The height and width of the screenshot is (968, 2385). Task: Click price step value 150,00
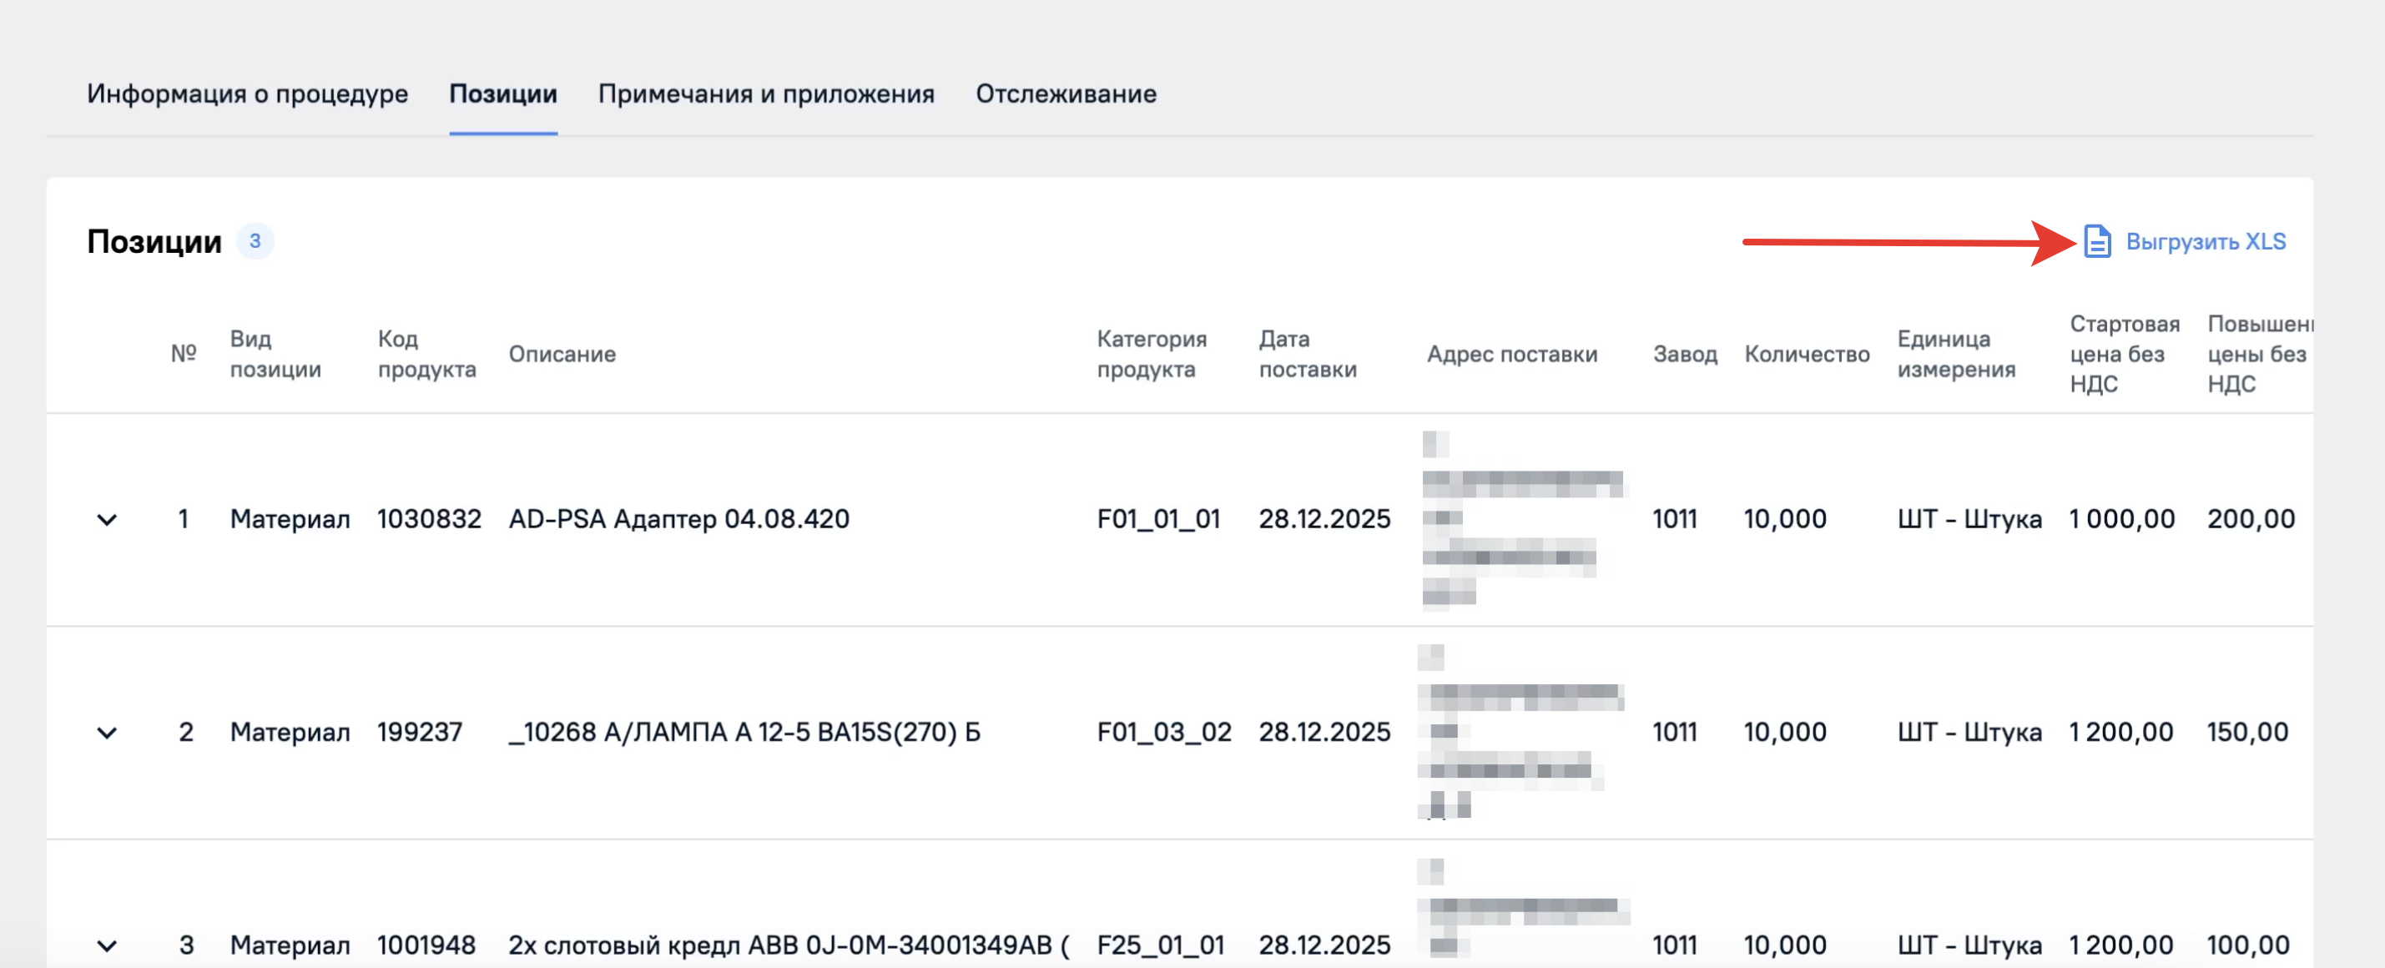pyautogui.click(x=2247, y=732)
